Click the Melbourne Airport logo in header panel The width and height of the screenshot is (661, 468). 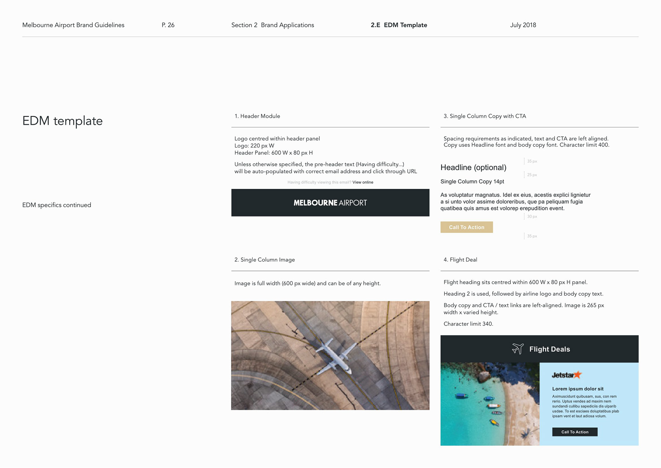pos(330,203)
